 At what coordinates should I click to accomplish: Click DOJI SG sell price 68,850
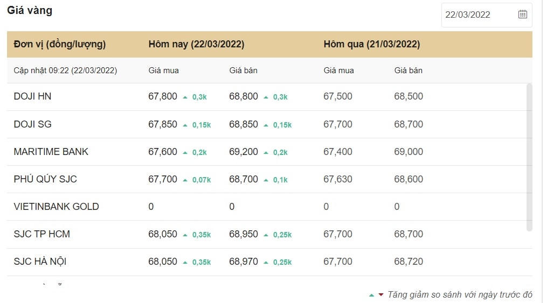click(244, 124)
